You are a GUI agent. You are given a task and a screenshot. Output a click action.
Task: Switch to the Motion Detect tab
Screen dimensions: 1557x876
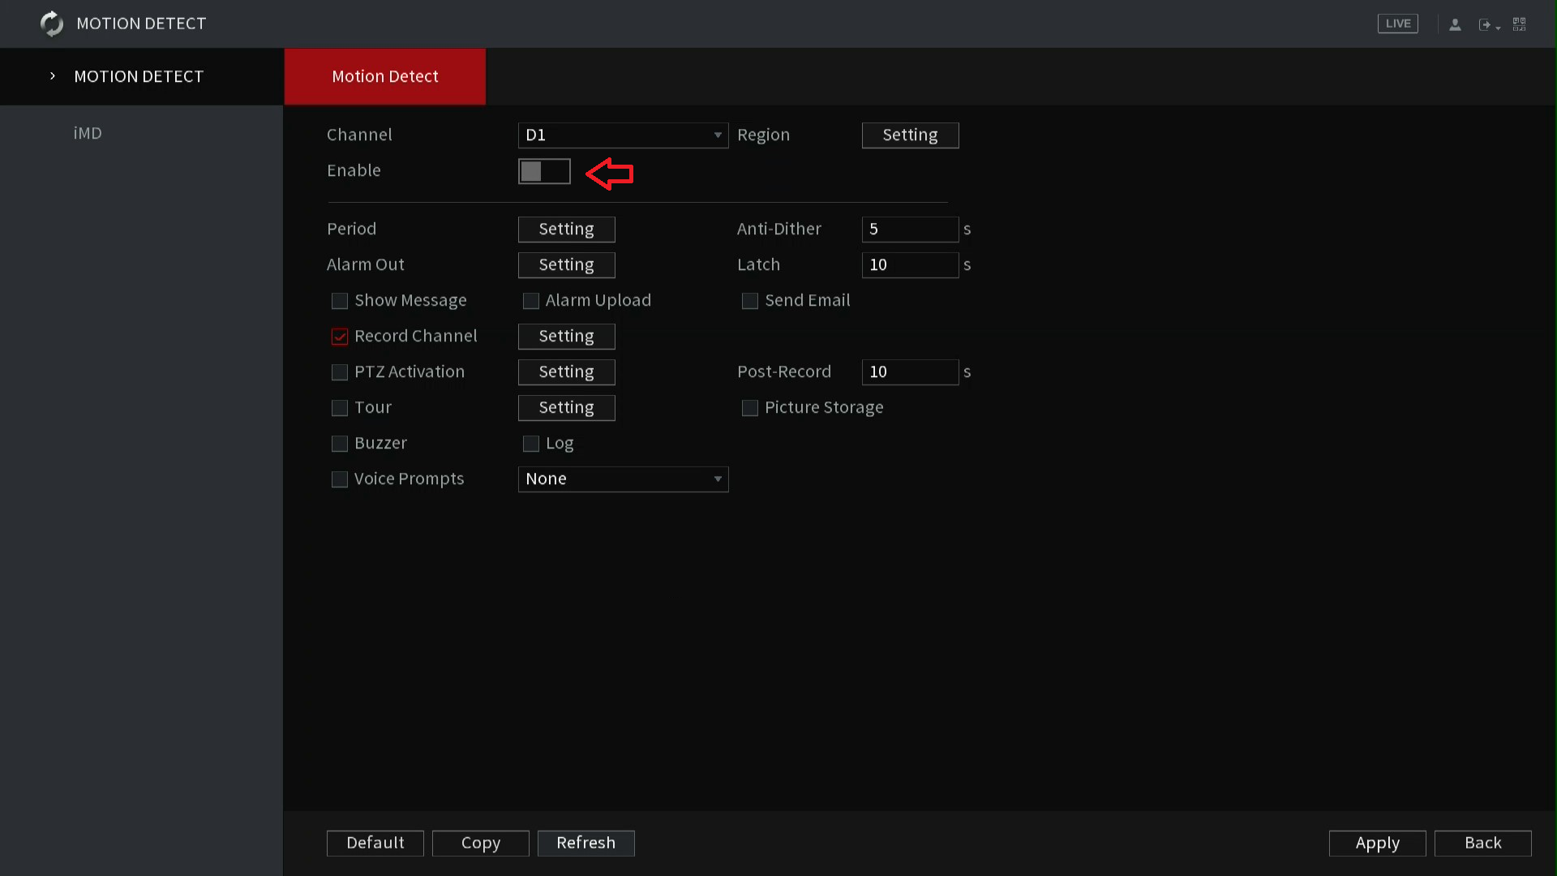pyautogui.click(x=384, y=76)
